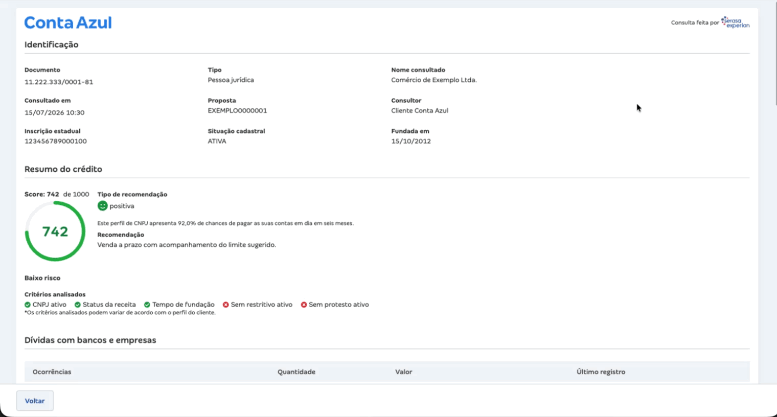The height and width of the screenshot is (417, 777).
Task: Click the Voltar button
Action: 35,401
